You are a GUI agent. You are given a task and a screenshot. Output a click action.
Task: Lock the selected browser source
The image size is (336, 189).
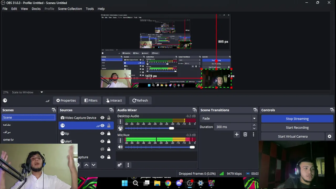point(109,125)
